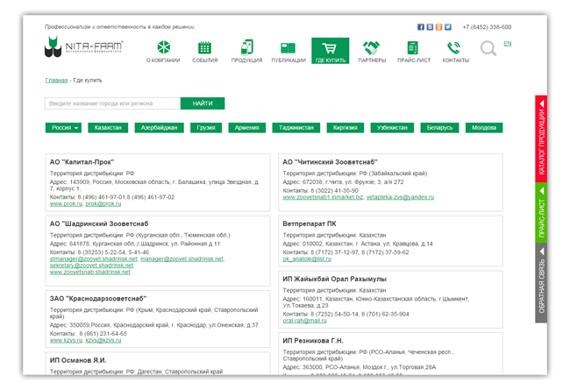This screenshot has width=570, height=390.
Task: Filter distributors by Беларусь
Action: pyautogui.click(x=439, y=128)
